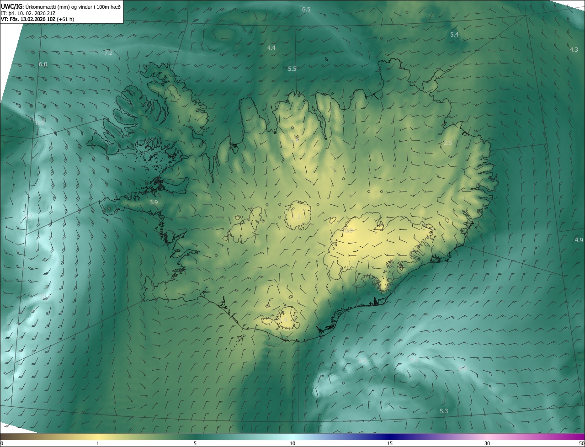This screenshot has width=585, height=447.
Task: Click the 6.0 value label on the map
Action: [43, 64]
